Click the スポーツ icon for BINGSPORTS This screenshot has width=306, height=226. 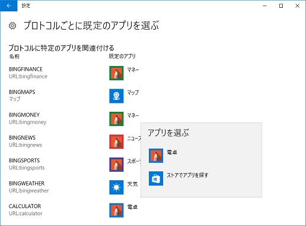(x=116, y=165)
